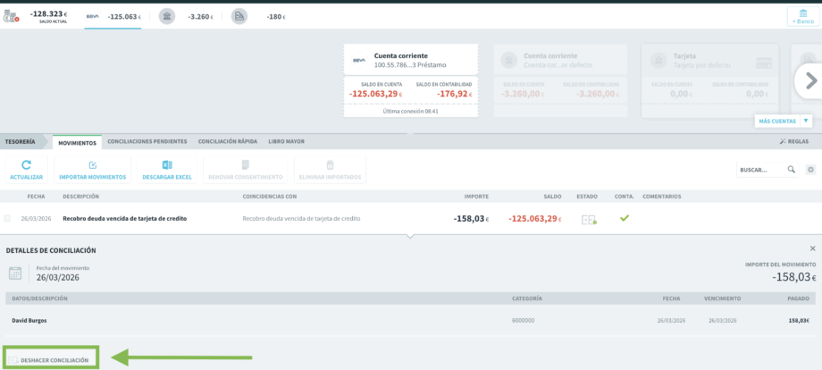Click the reconciliation Estado icon in row
The width and height of the screenshot is (822, 370).
click(x=589, y=220)
